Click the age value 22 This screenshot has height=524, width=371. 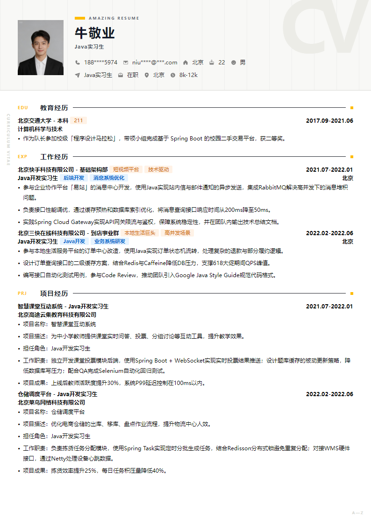point(221,63)
